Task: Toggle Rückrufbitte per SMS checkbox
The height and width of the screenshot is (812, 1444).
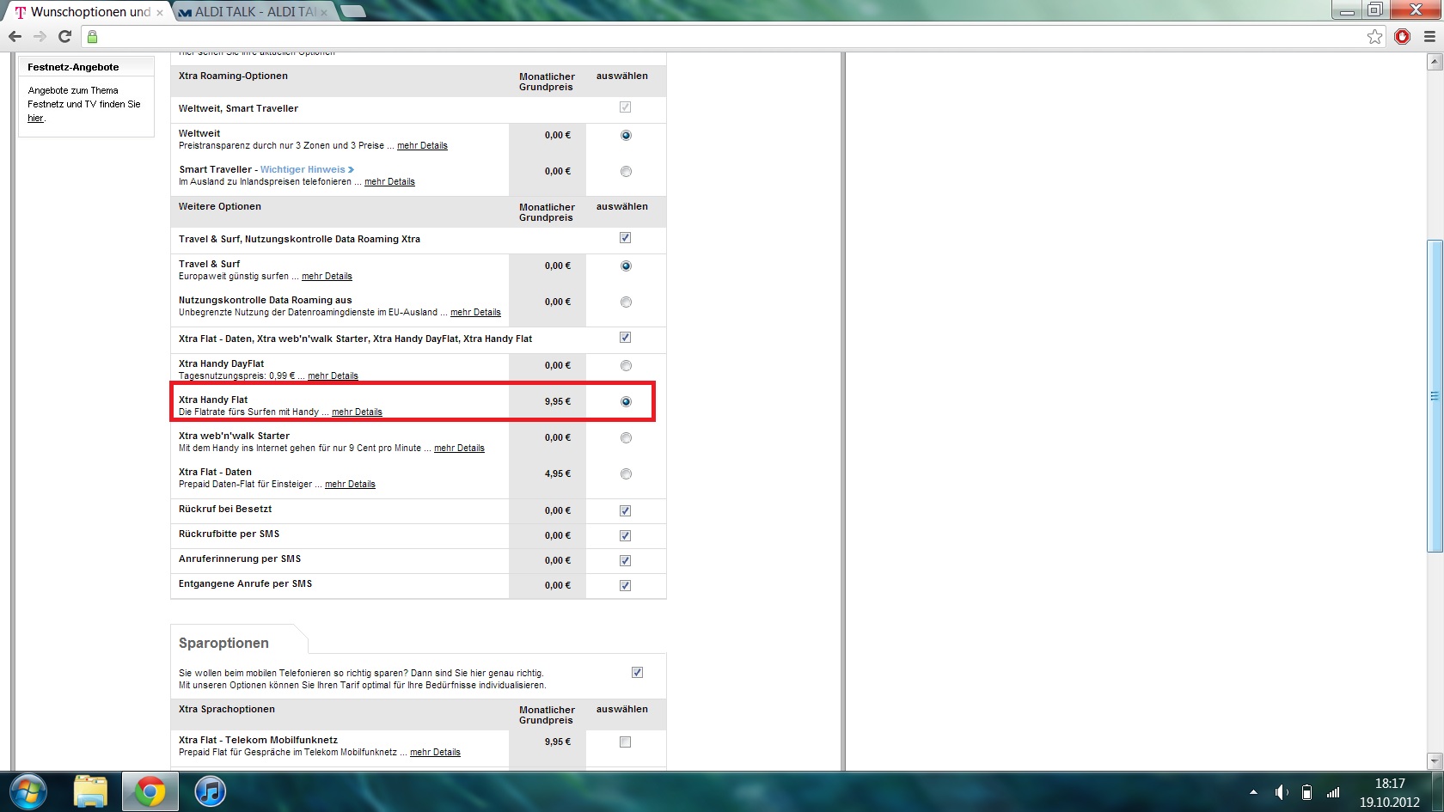Action: coord(625,535)
